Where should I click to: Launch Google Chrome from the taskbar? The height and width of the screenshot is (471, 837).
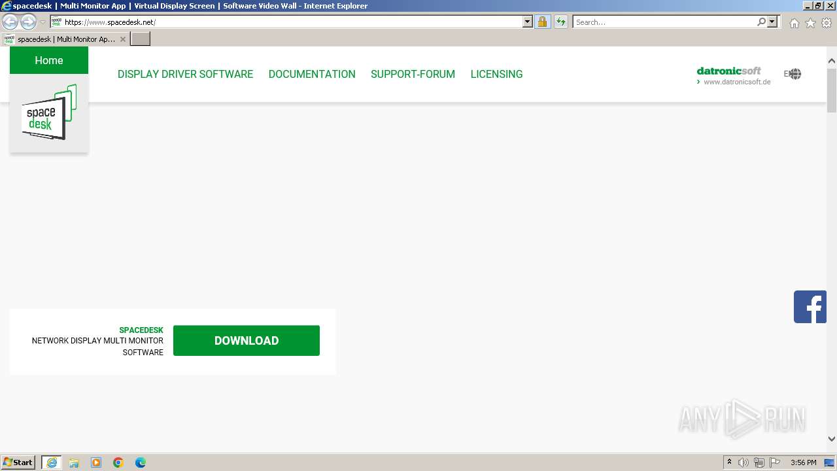pos(118,462)
